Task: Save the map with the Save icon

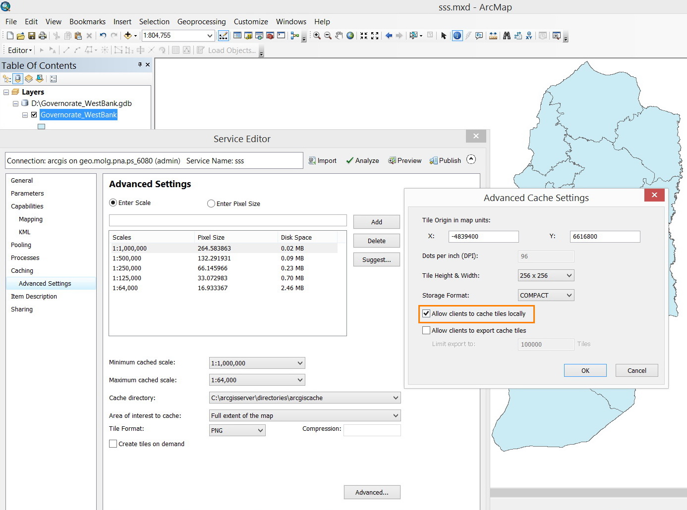Action: point(32,36)
